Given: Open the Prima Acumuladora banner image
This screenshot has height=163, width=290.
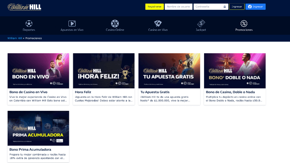Looking at the screenshot, I should 38,128.
